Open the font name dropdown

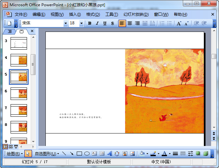[x=65, y=23]
